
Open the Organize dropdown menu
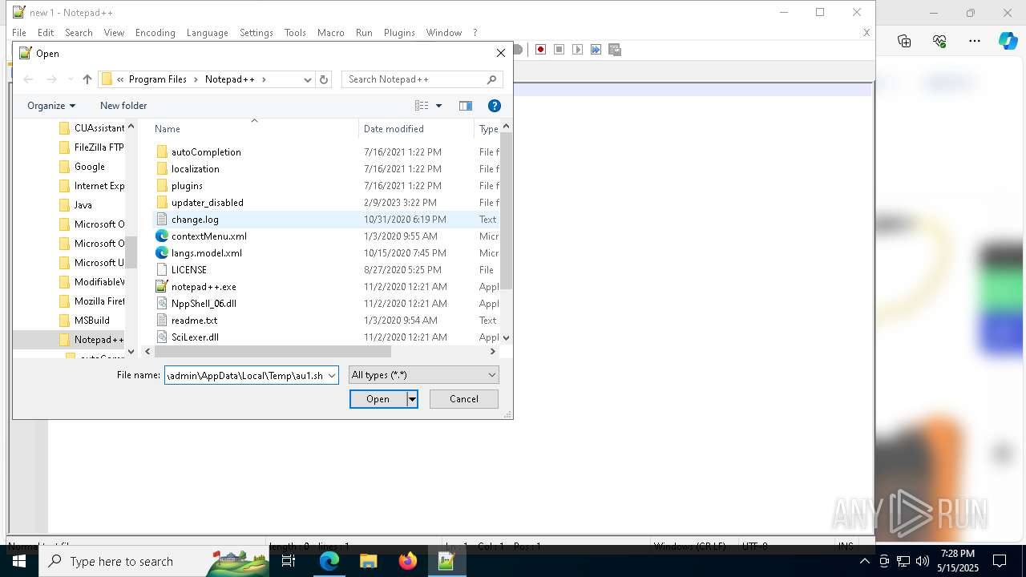coord(50,106)
